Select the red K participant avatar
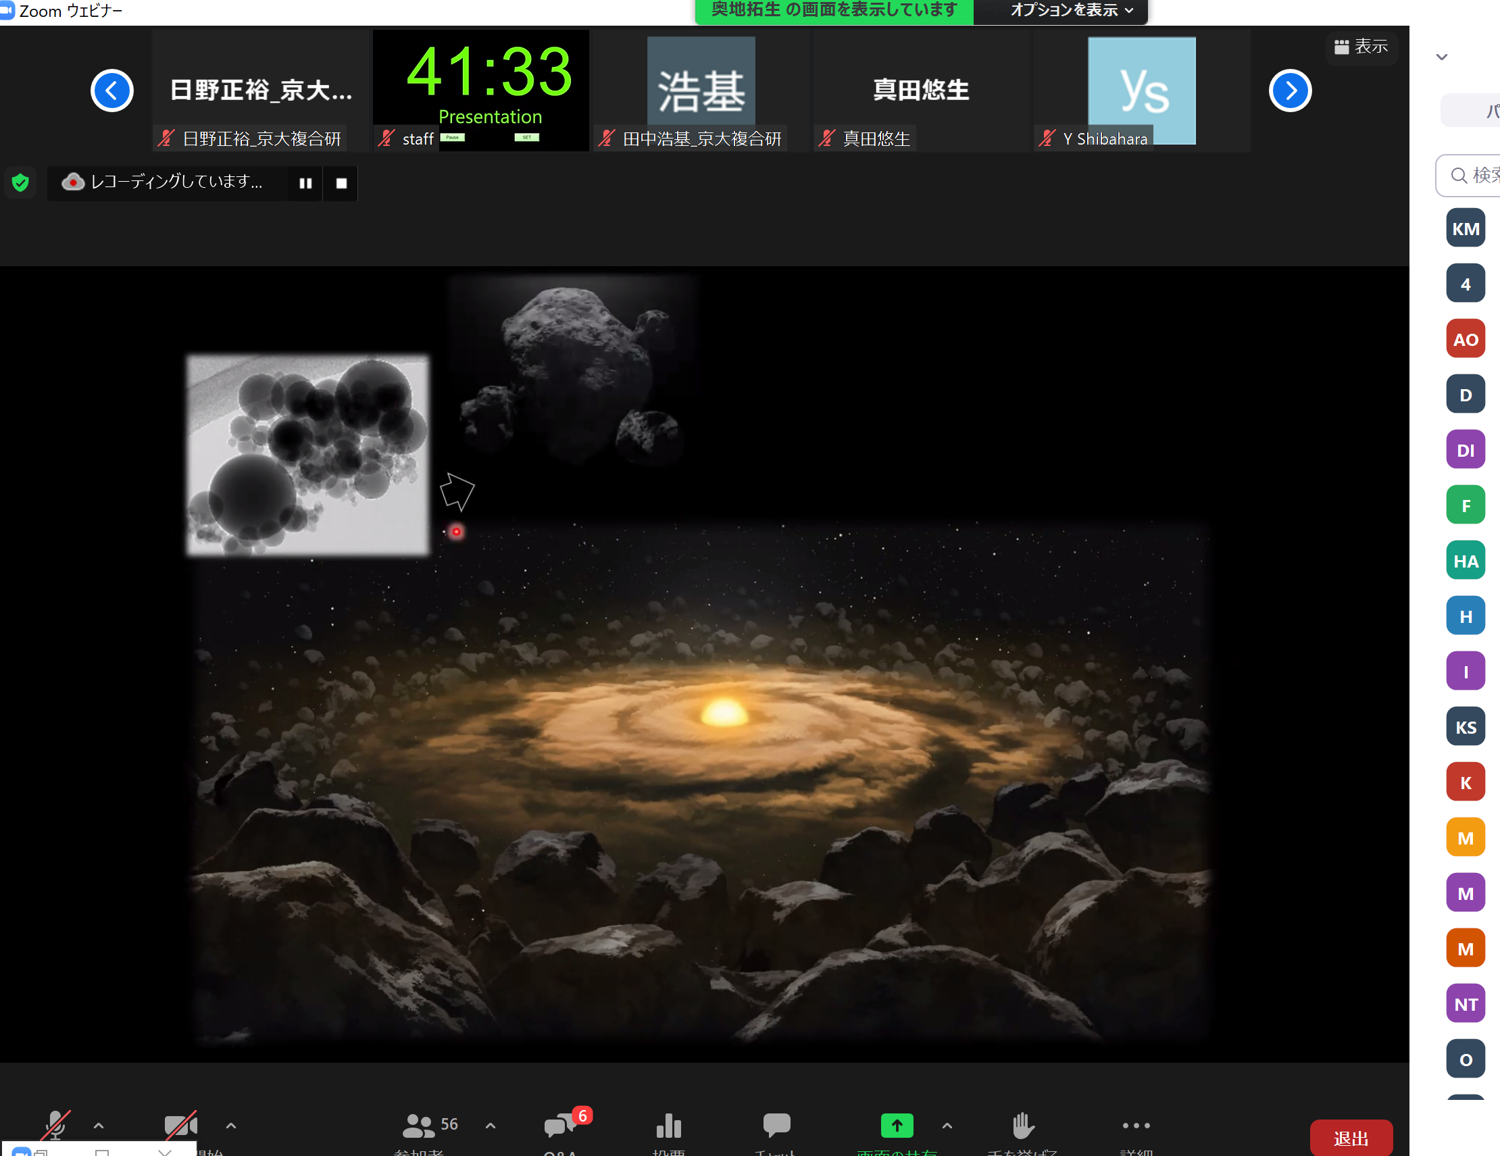1500x1156 pixels. (1466, 782)
